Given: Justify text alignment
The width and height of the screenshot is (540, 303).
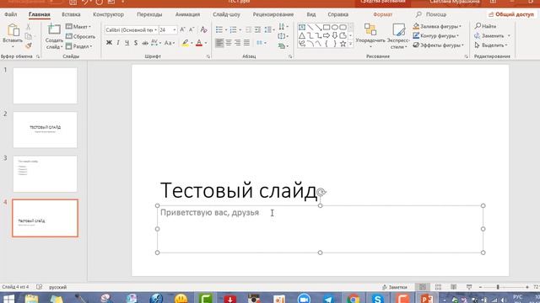Looking at the screenshot, I should point(246,43).
